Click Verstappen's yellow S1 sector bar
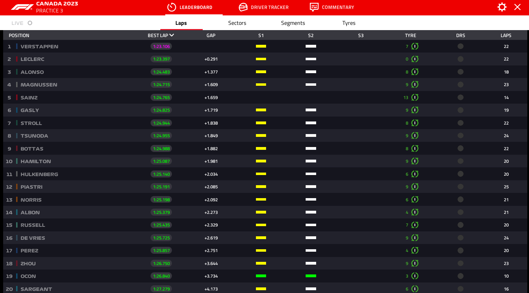The image size is (529, 293). tap(261, 46)
